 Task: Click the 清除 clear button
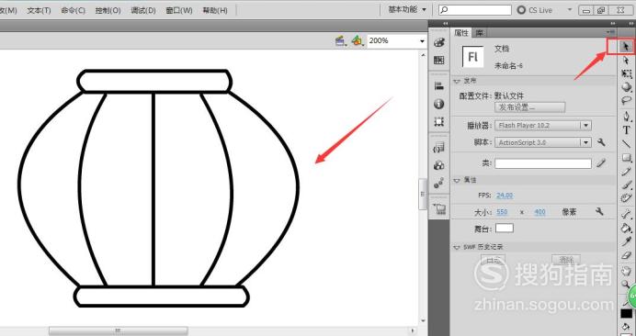566,260
